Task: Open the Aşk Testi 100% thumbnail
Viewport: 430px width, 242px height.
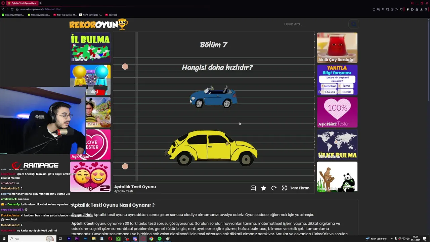Action: tap(337, 112)
